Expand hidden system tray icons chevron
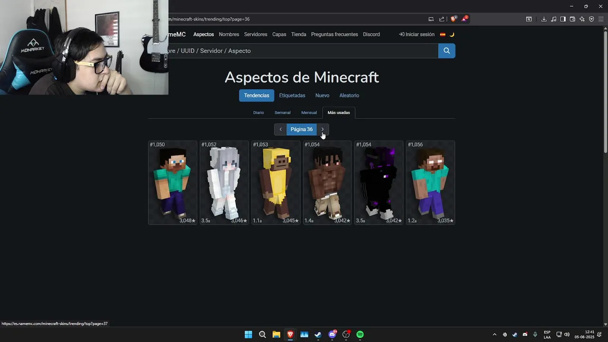Image resolution: width=608 pixels, height=342 pixels. click(494, 334)
